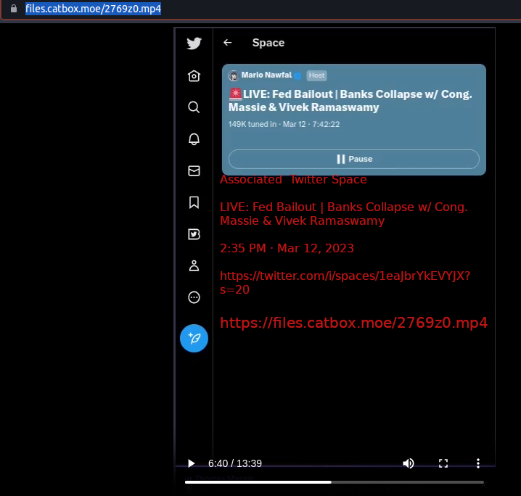The image size is (521, 496).
Task: Click the '149K tuned in' text
Action: [253, 124]
